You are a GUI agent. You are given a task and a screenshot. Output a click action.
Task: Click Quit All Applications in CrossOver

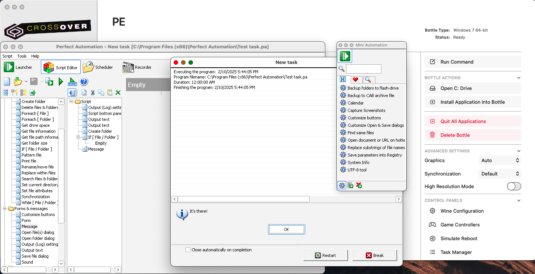tap(473, 121)
